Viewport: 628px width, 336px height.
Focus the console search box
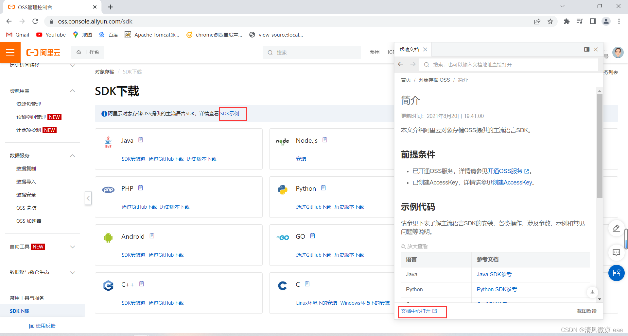click(312, 52)
